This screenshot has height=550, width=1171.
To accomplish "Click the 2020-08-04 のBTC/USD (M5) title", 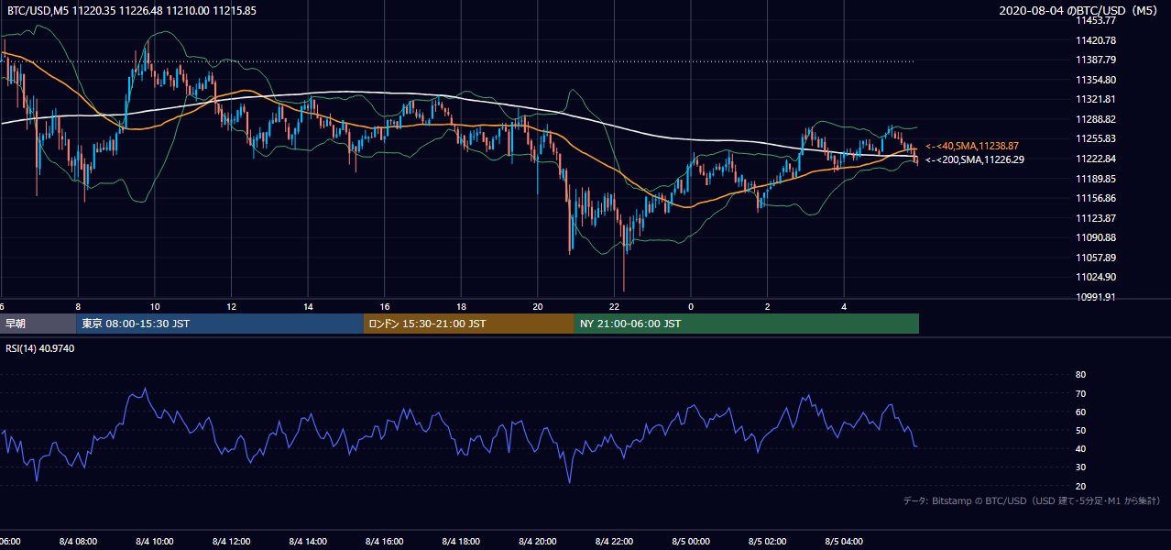I will [x=1078, y=11].
